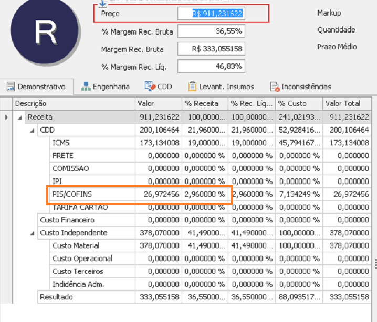This screenshot has height=322, width=377.
Task: Click CDD Valor cell 200,106464
Action: 160,130
